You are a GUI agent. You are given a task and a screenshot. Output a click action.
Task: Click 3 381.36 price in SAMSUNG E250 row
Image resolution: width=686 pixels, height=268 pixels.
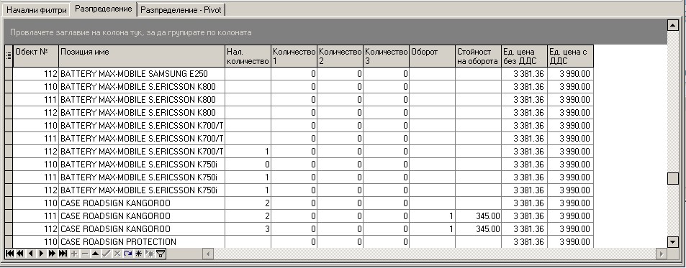point(524,74)
